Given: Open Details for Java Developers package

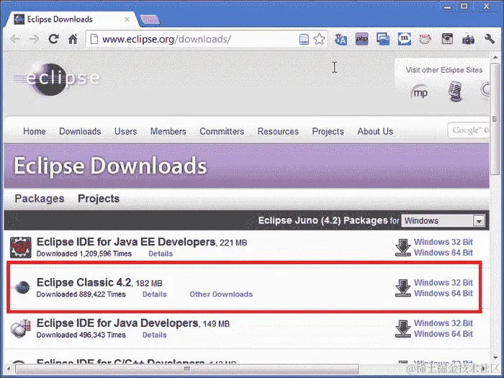Looking at the screenshot, I should coord(155,335).
